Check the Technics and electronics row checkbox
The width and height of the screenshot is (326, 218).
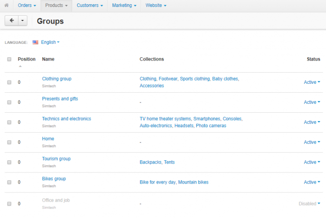(x=9, y=122)
